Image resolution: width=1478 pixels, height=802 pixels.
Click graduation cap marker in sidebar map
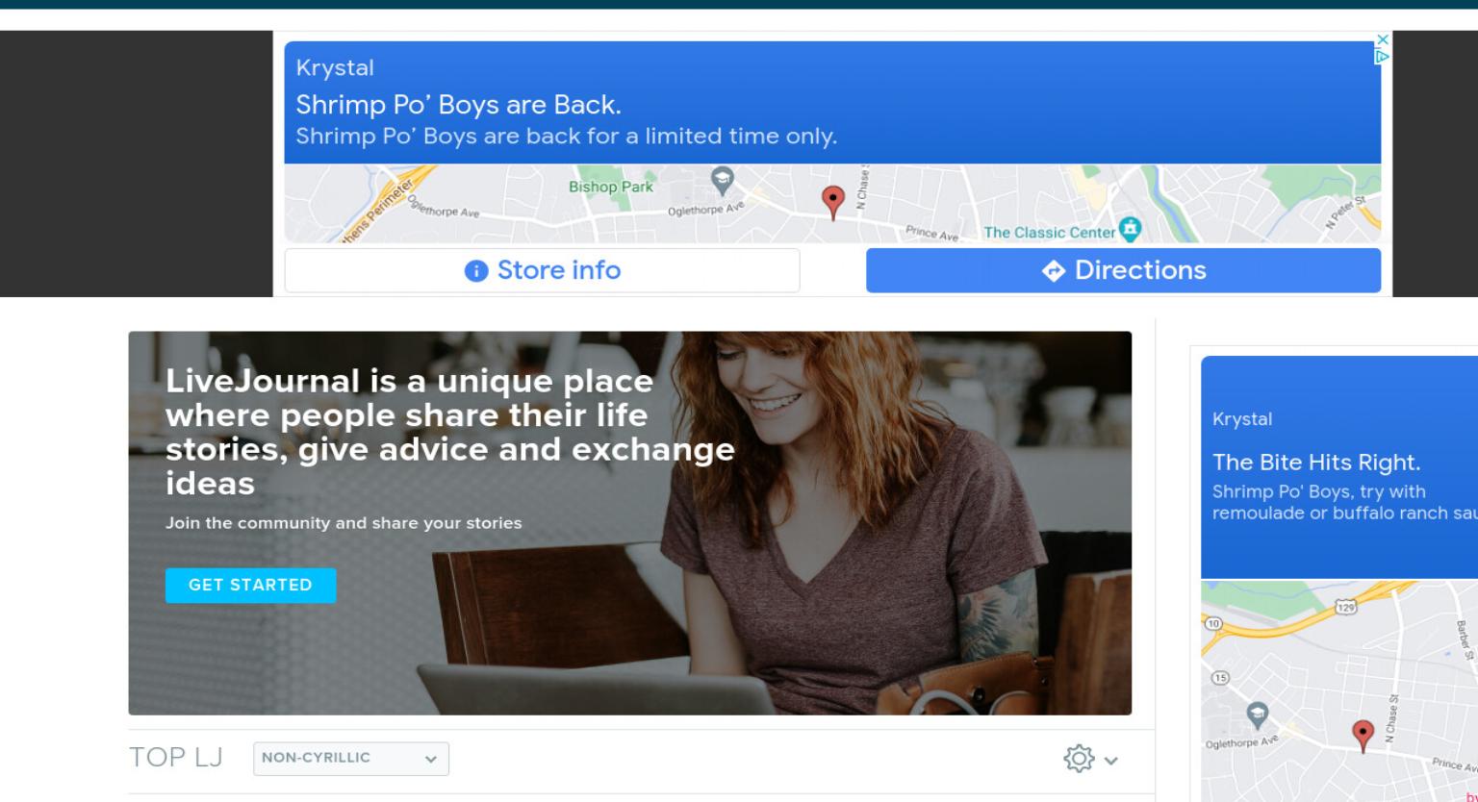click(1257, 715)
